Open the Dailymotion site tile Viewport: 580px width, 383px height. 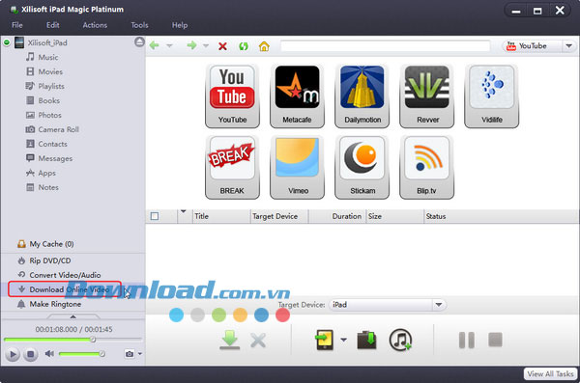tap(362, 96)
